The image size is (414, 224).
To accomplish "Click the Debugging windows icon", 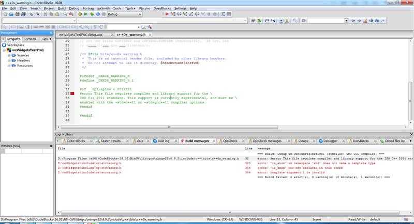I will click(x=223, y=14).
